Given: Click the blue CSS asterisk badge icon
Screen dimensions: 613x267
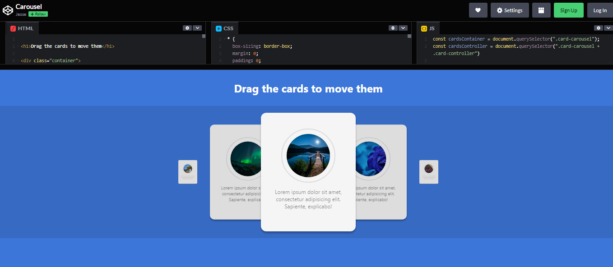Looking at the screenshot, I should [218, 28].
